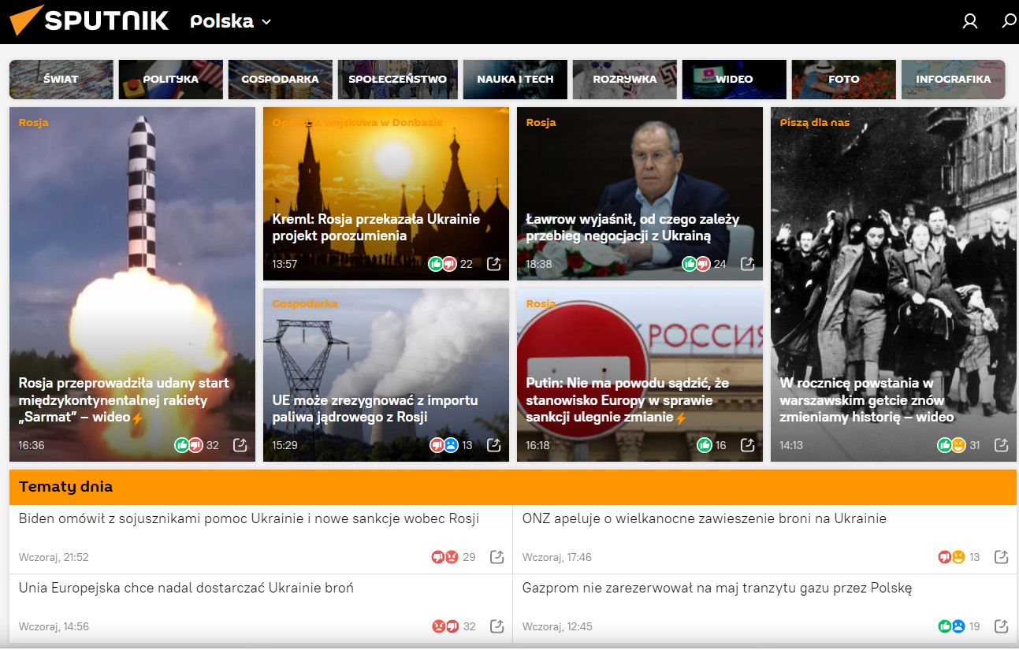Open the WIDEO category
The image size is (1019, 650).
click(734, 80)
